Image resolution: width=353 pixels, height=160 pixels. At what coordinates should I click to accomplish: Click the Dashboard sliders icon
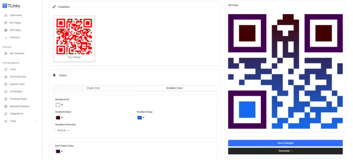click(6, 15)
